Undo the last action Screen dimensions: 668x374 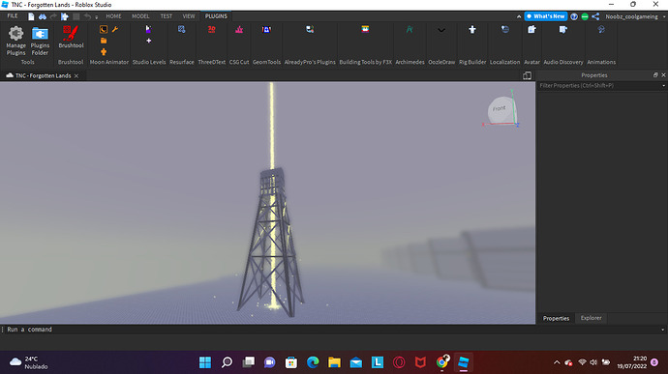pos(87,16)
